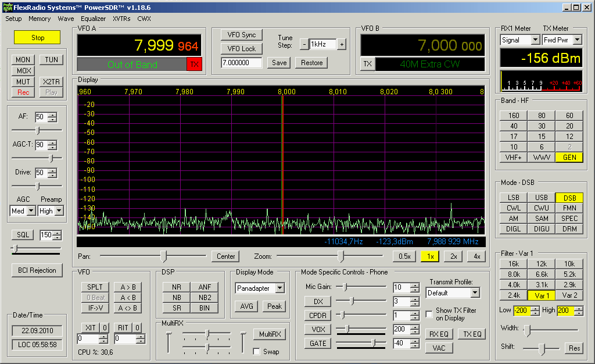Open the Memory menu
595x364 pixels.
(x=40, y=19)
